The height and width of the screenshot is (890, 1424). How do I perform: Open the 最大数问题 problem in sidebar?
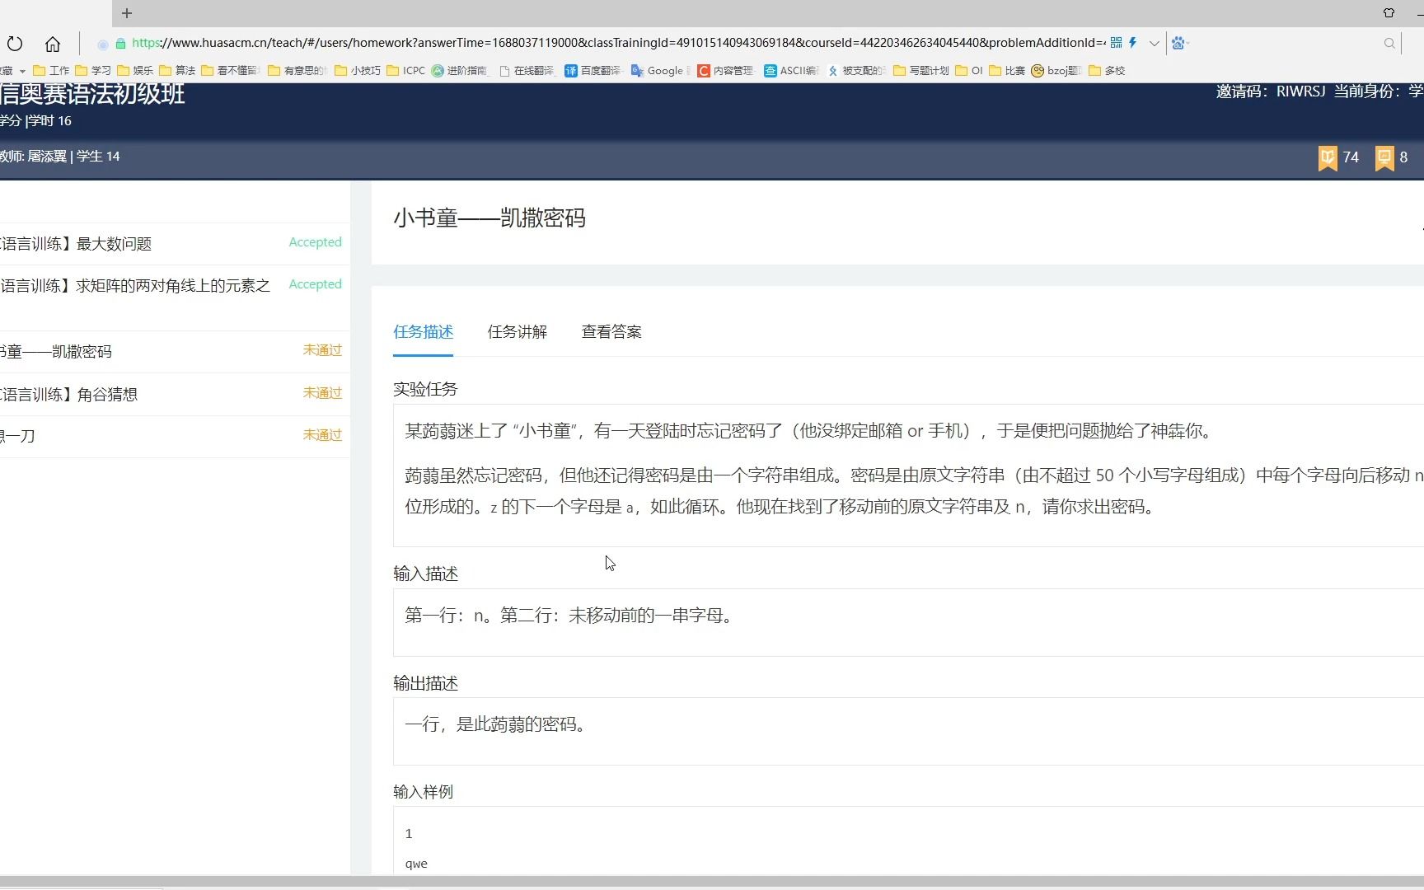click(77, 244)
